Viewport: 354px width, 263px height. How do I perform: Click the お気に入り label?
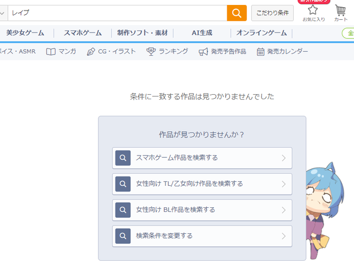(x=314, y=19)
